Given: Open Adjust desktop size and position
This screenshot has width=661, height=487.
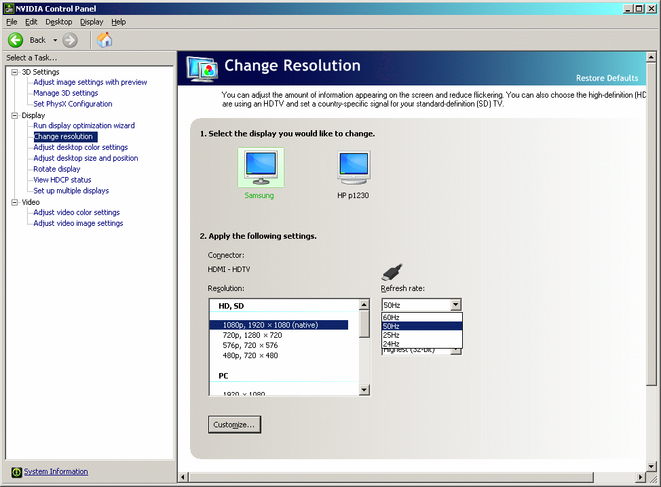Looking at the screenshot, I should (86, 159).
